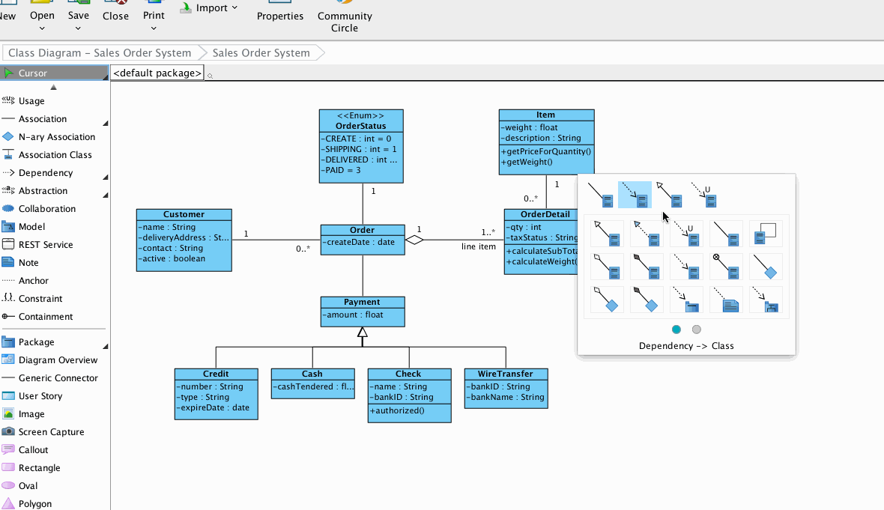This screenshot has width=884, height=510.
Task: Select the Customer class in diagram
Action: coord(184,240)
